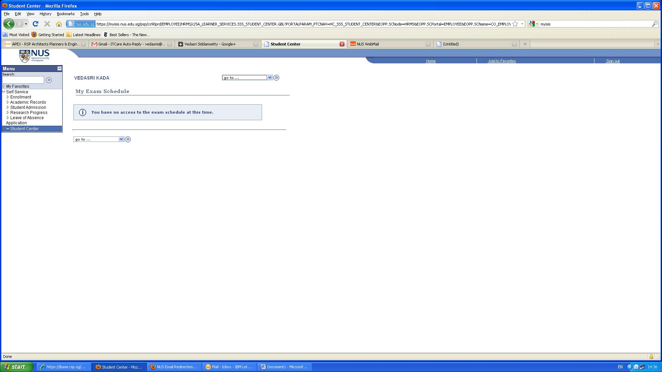Open the Bookmarks menu
This screenshot has width=662, height=372.
coord(66,14)
